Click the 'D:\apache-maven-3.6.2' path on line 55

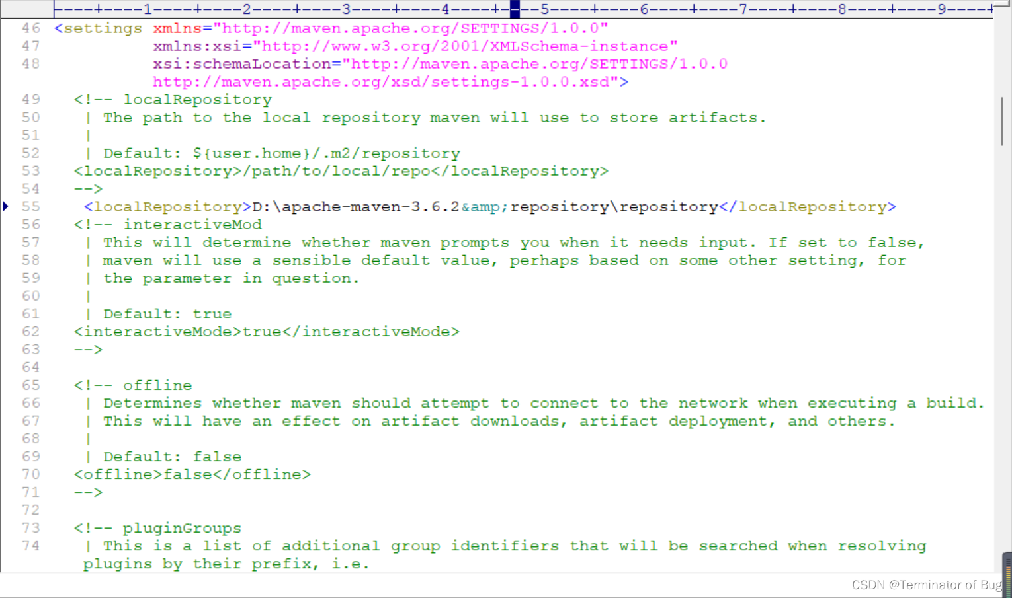pyautogui.click(x=356, y=207)
